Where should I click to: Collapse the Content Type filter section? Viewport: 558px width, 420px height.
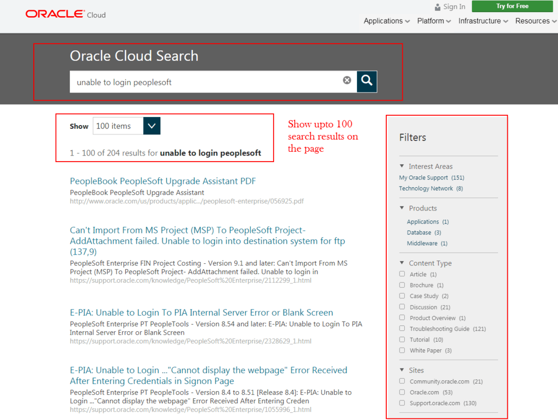(402, 263)
